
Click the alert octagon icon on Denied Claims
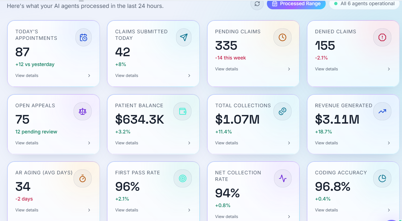click(x=382, y=37)
